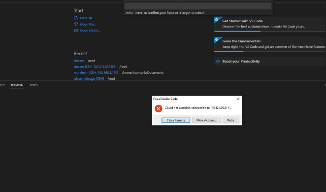Switch to the PORTS panel tab
Image resolution: width=326 pixels, height=192 pixels.
33,85
